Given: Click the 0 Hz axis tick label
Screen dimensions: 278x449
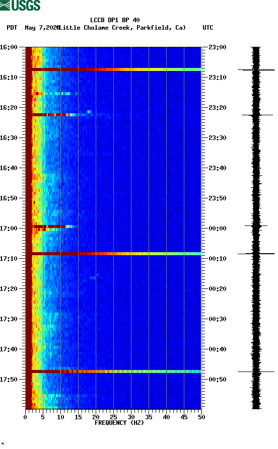Looking at the screenshot, I should (x=25, y=417).
